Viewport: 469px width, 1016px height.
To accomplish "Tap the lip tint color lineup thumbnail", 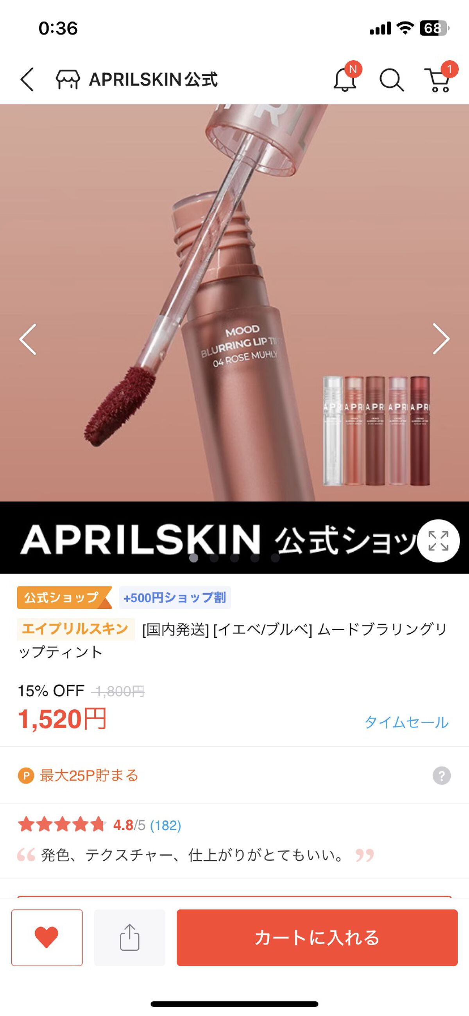I will [x=376, y=431].
